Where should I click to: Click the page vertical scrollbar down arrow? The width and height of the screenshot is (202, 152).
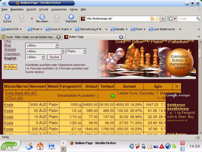[200, 132]
